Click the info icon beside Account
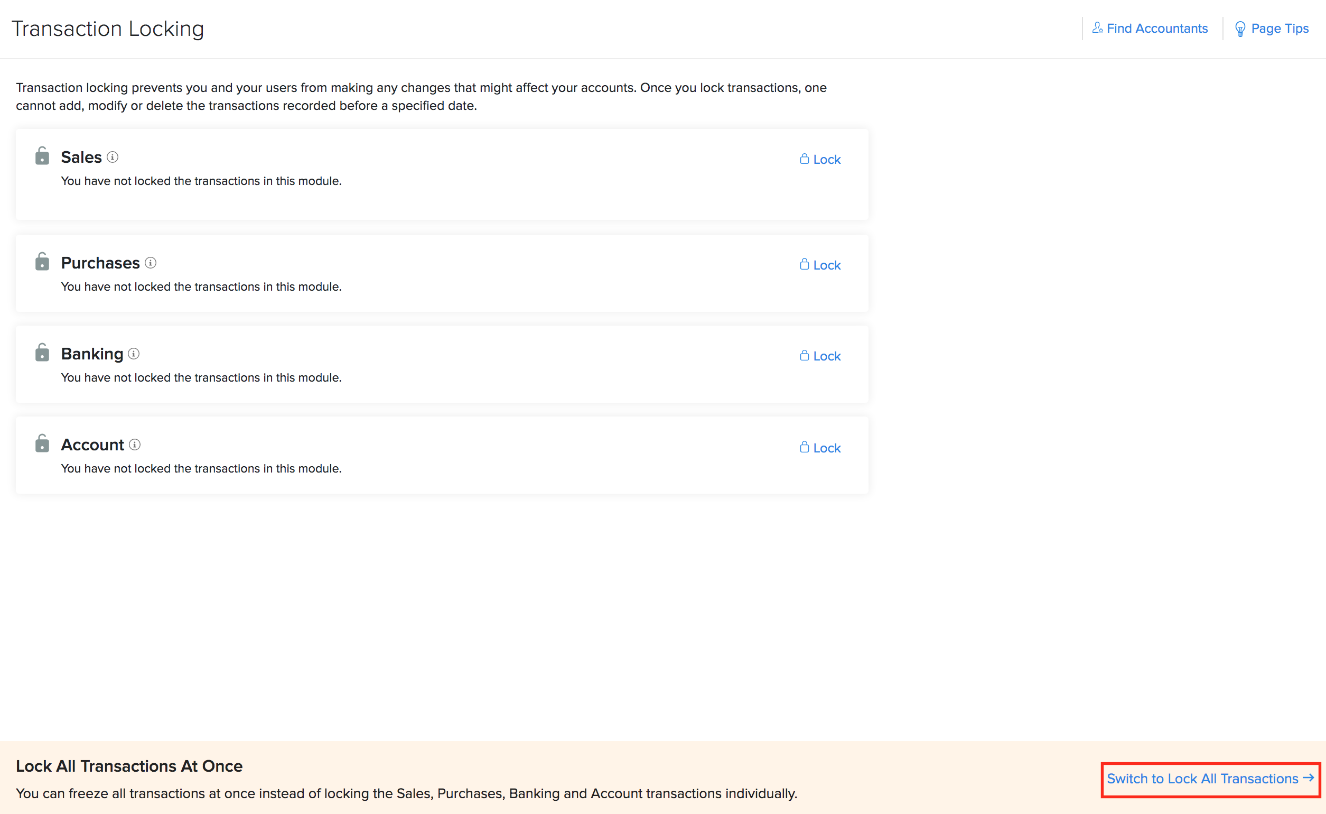The height and width of the screenshot is (814, 1326). click(135, 445)
